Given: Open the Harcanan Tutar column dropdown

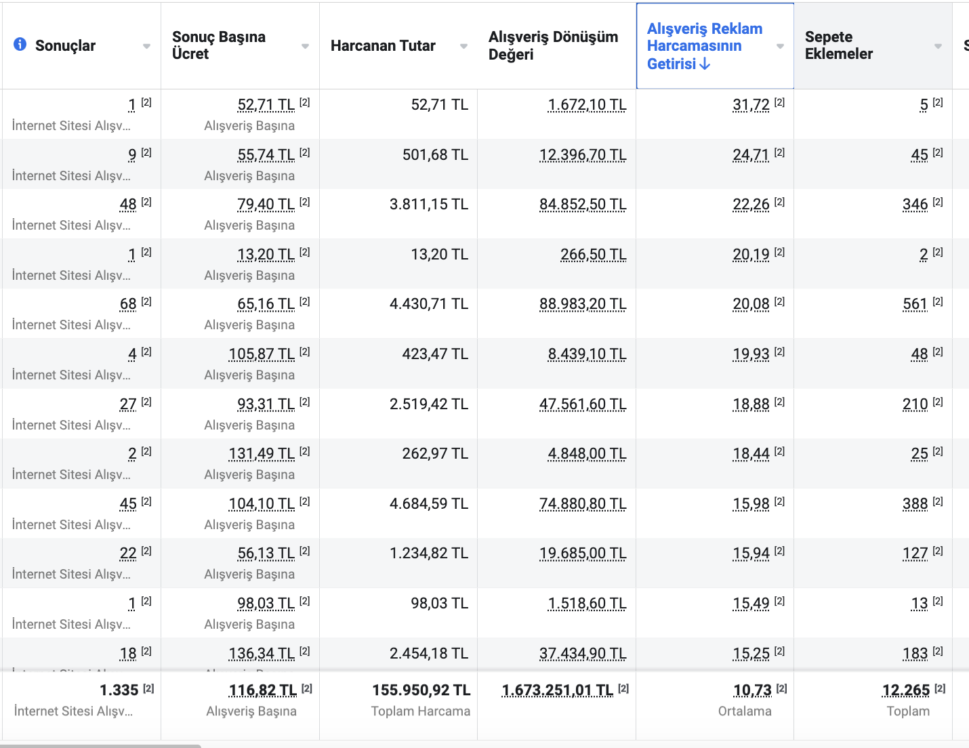Looking at the screenshot, I should click(463, 46).
